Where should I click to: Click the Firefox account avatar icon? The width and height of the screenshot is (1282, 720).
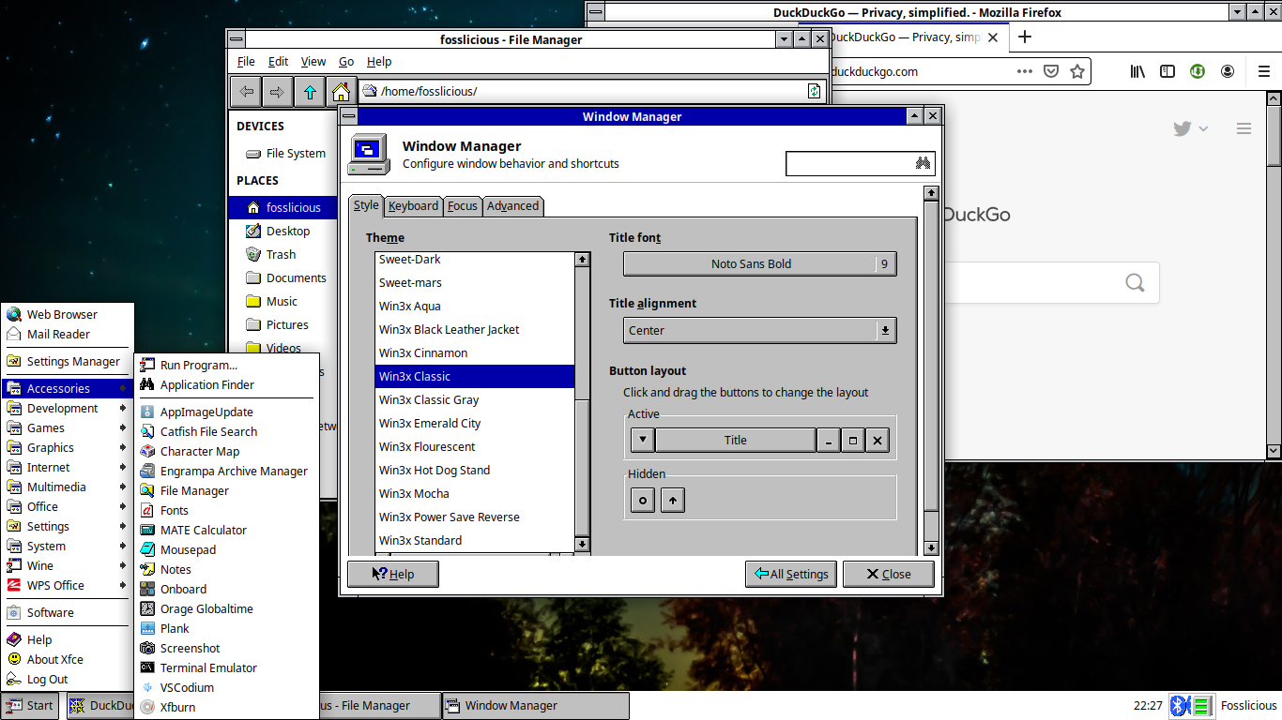1228,71
